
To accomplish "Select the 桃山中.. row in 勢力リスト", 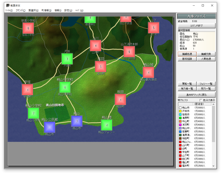I will 195,128.
